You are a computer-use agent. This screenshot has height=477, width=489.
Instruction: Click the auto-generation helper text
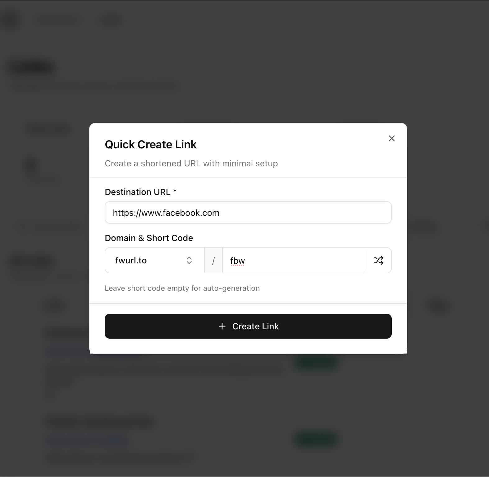(182, 288)
